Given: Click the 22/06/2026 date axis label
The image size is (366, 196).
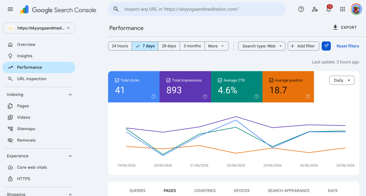Looking at the screenshot, I should tap(236, 165).
